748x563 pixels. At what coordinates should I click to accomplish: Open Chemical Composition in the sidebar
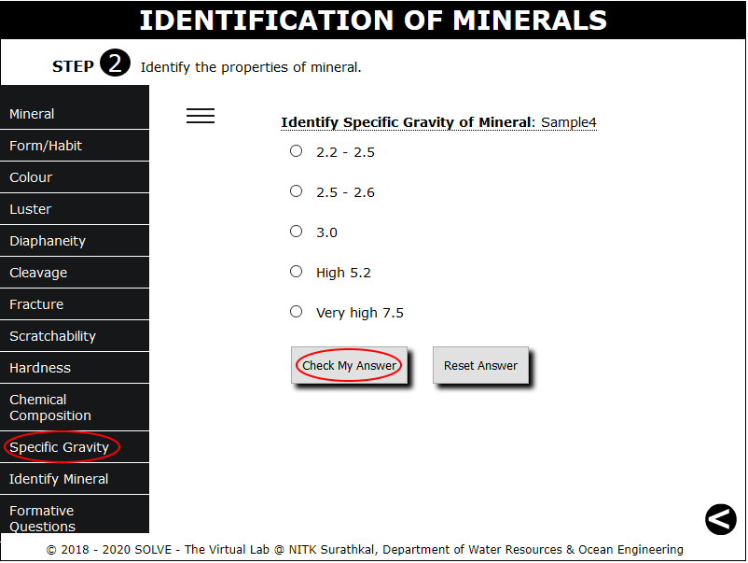[75, 407]
